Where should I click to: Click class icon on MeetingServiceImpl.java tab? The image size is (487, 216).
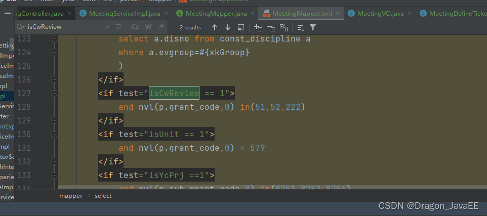click(x=83, y=13)
